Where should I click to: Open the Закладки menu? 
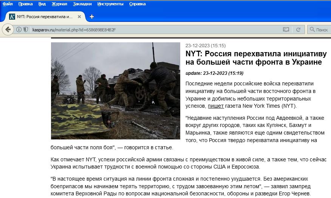pyautogui.click(x=82, y=4)
